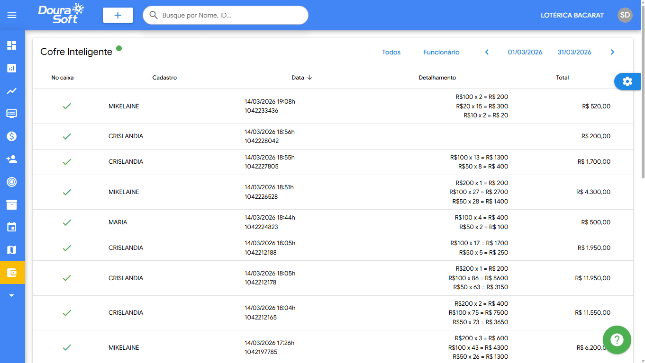Open the hamburger navigation menu
645x363 pixels.
click(x=12, y=15)
